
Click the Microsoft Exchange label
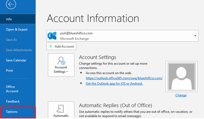coord(74,39)
